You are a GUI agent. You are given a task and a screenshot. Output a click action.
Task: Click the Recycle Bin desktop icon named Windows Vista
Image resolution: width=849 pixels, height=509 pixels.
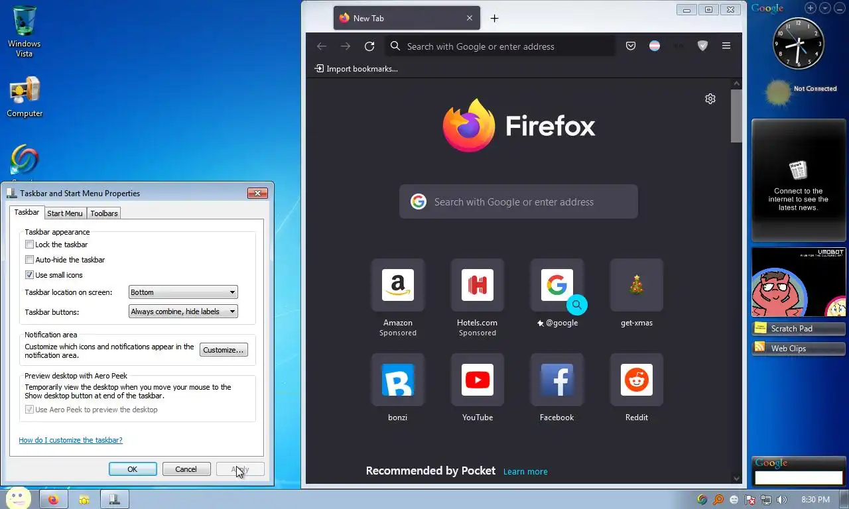pos(25,31)
